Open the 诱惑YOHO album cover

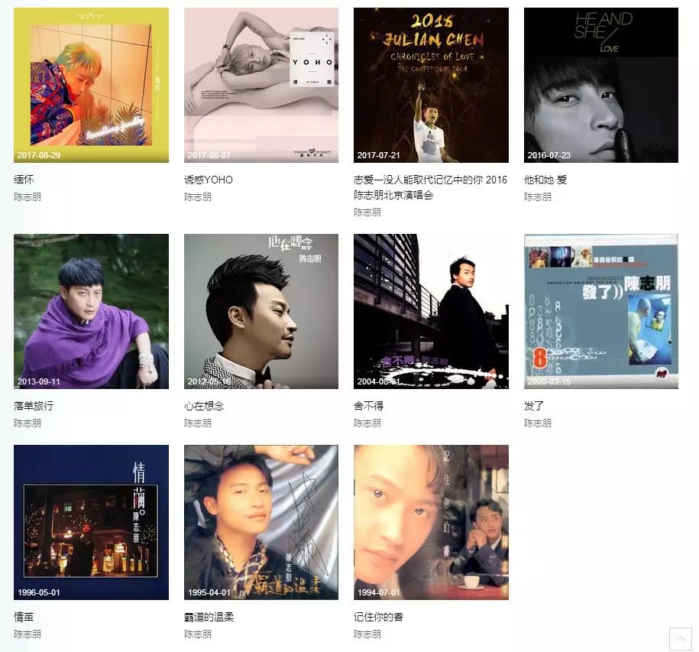261,85
